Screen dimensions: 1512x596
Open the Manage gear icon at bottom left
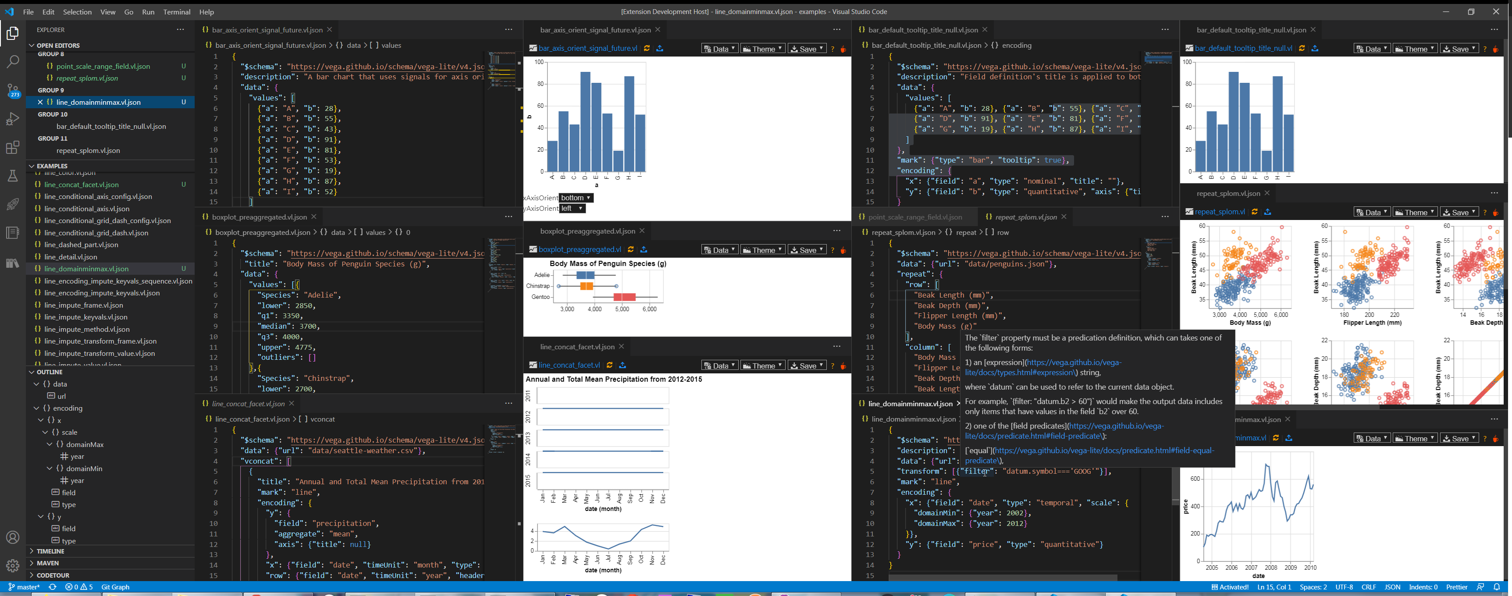click(x=13, y=565)
